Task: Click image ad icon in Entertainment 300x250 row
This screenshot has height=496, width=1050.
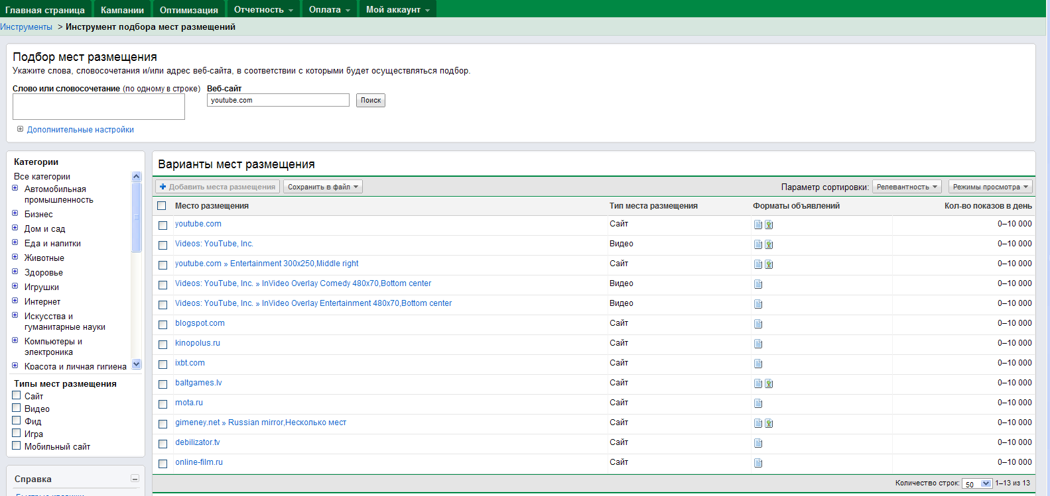Action: click(x=769, y=264)
